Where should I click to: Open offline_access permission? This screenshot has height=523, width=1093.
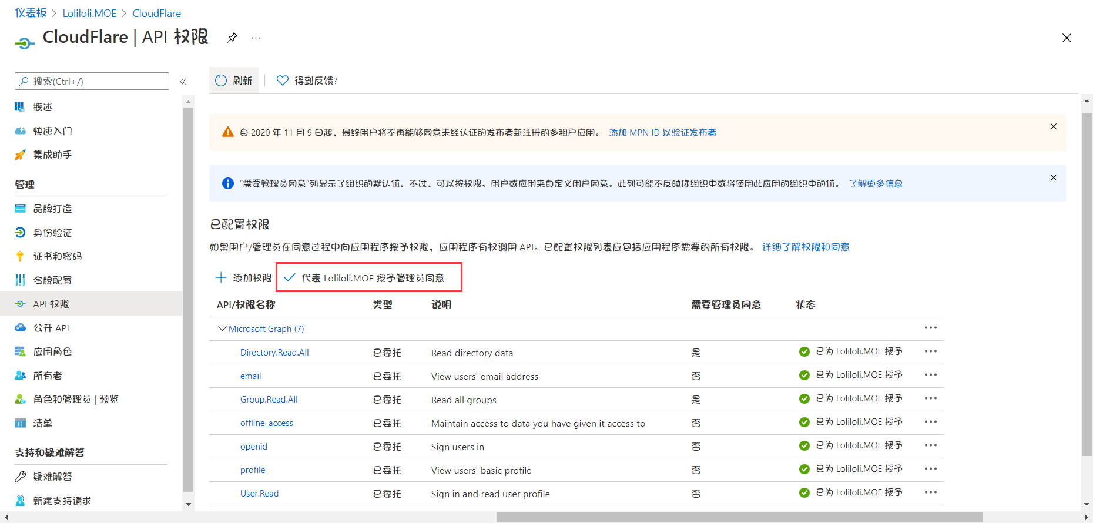tap(266, 423)
